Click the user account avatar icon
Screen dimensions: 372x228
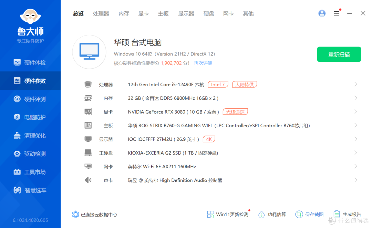click(322, 13)
